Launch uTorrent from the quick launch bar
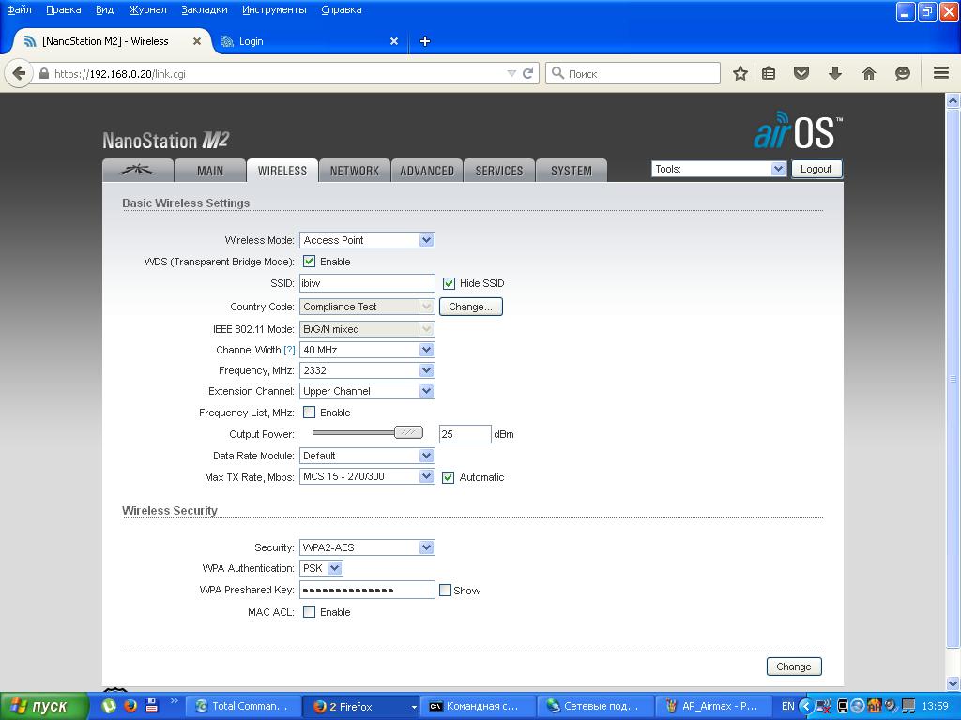961x720 pixels. (109, 706)
